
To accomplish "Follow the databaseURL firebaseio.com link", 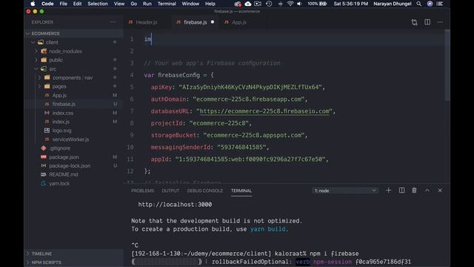I will pyautogui.click(x=264, y=111).
